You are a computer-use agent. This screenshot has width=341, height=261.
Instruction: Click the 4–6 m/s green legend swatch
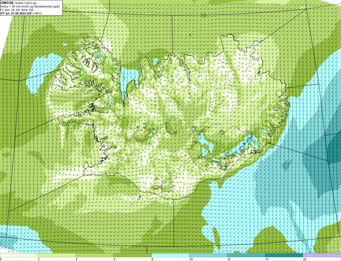(95, 255)
